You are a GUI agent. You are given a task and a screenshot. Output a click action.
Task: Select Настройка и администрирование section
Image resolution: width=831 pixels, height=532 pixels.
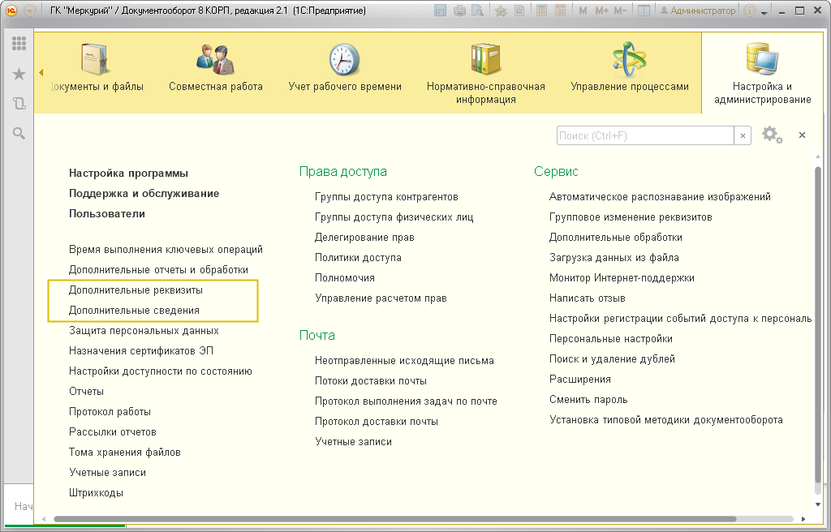click(x=762, y=73)
